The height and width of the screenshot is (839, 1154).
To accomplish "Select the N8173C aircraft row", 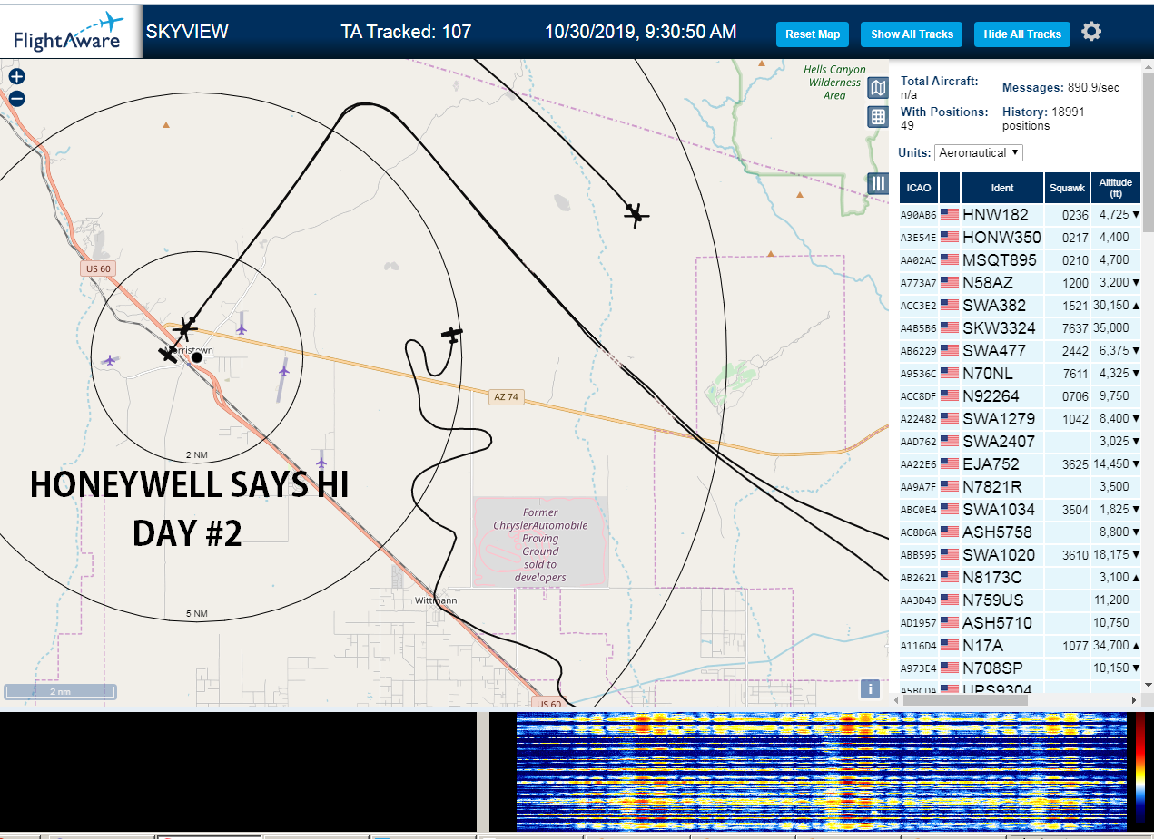I will (1020, 578).
